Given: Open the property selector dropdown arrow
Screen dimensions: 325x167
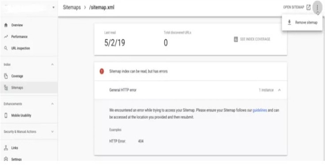Looking at the screenshot, I should point(53,7).
